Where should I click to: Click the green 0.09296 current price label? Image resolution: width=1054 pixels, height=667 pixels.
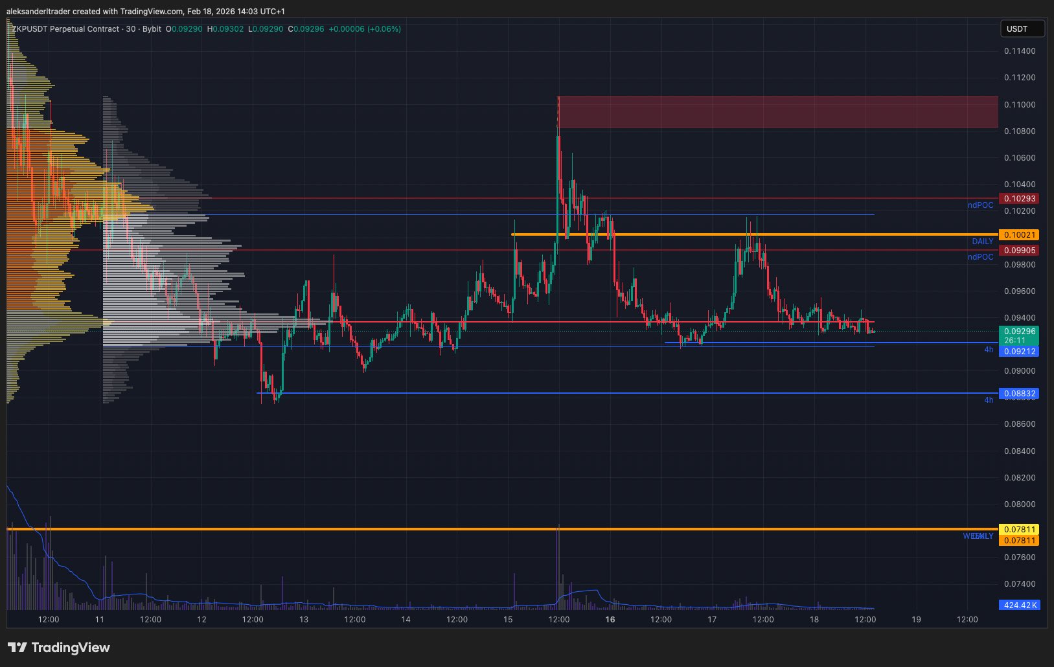click(x=1019, y=332)
